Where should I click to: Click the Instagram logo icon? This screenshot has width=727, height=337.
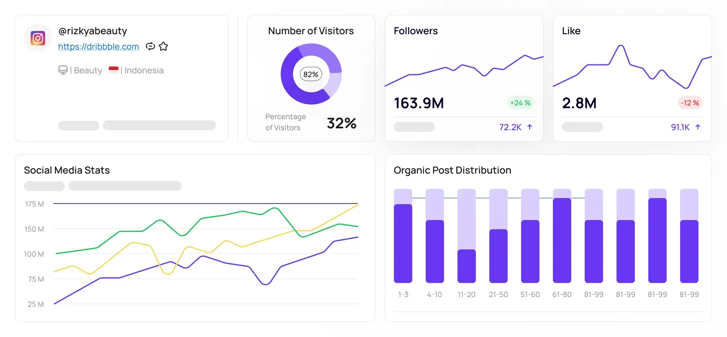(38, 38)
